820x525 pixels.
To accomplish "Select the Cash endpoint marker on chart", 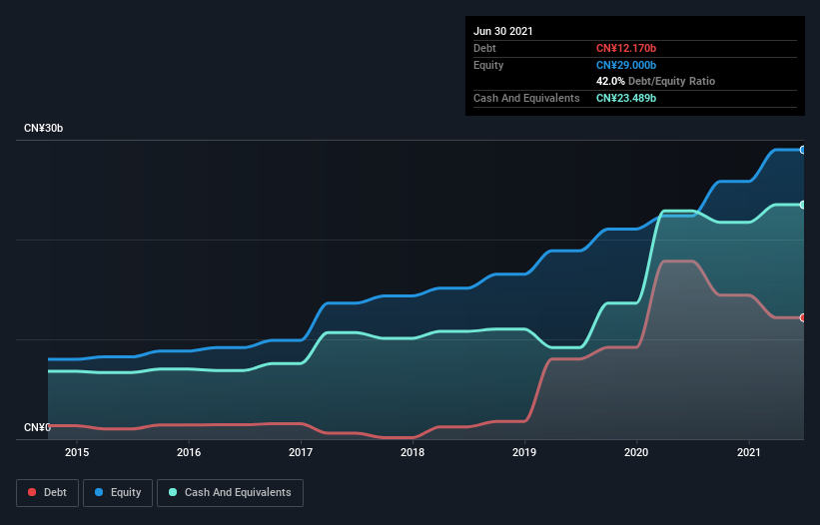I will 803,205.
